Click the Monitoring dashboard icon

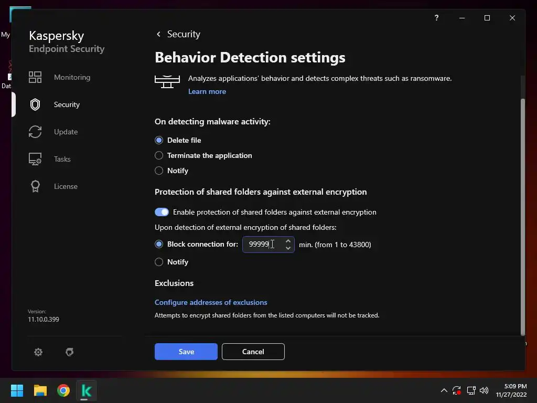[x=35, y=77]
